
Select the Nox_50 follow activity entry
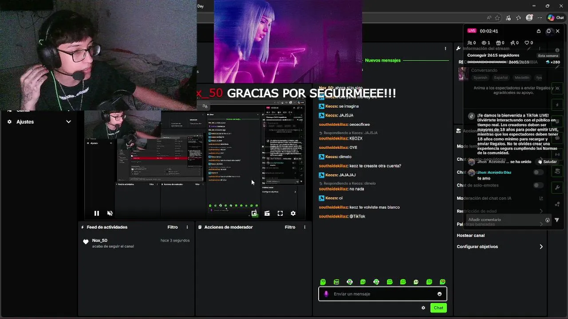pos(135,243)
